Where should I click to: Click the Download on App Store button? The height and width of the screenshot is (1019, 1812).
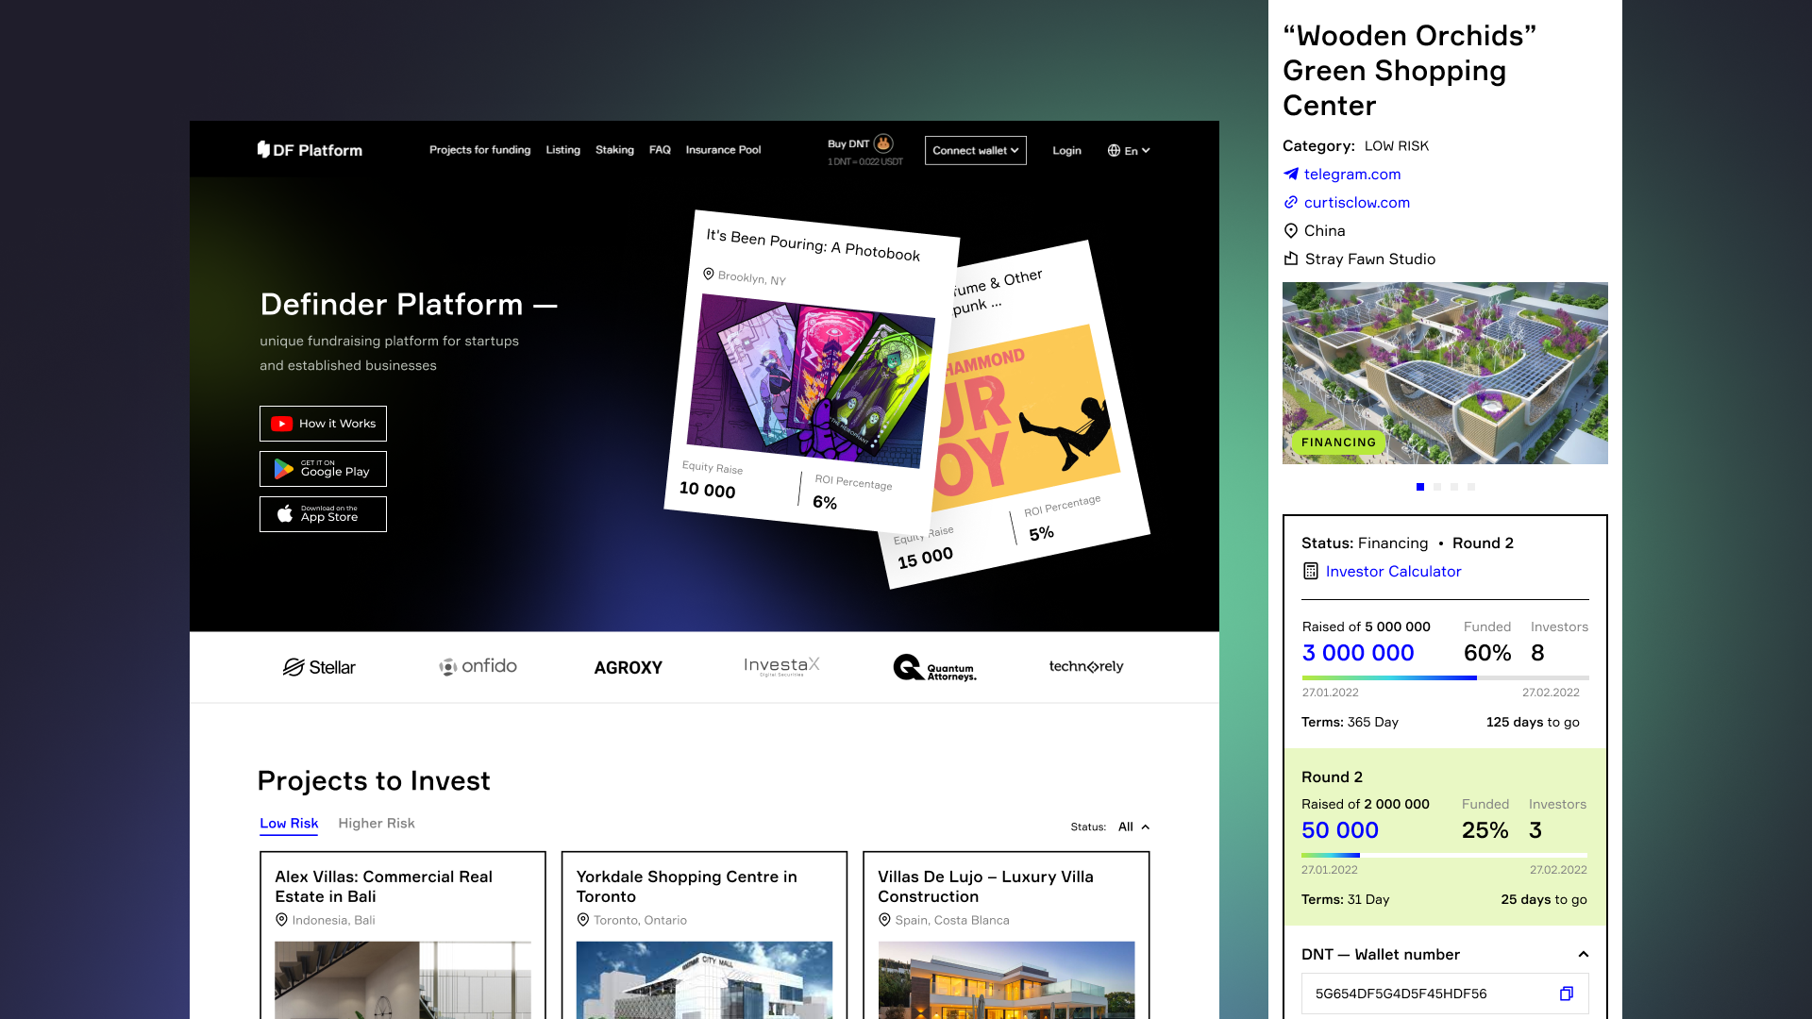(321, 512)
